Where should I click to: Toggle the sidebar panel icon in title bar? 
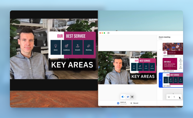tap(108, 33)
